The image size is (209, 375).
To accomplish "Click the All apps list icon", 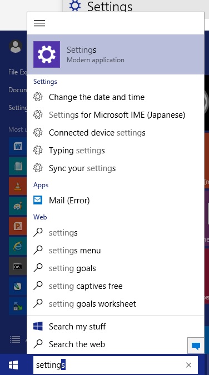I will tap(15, 339).
